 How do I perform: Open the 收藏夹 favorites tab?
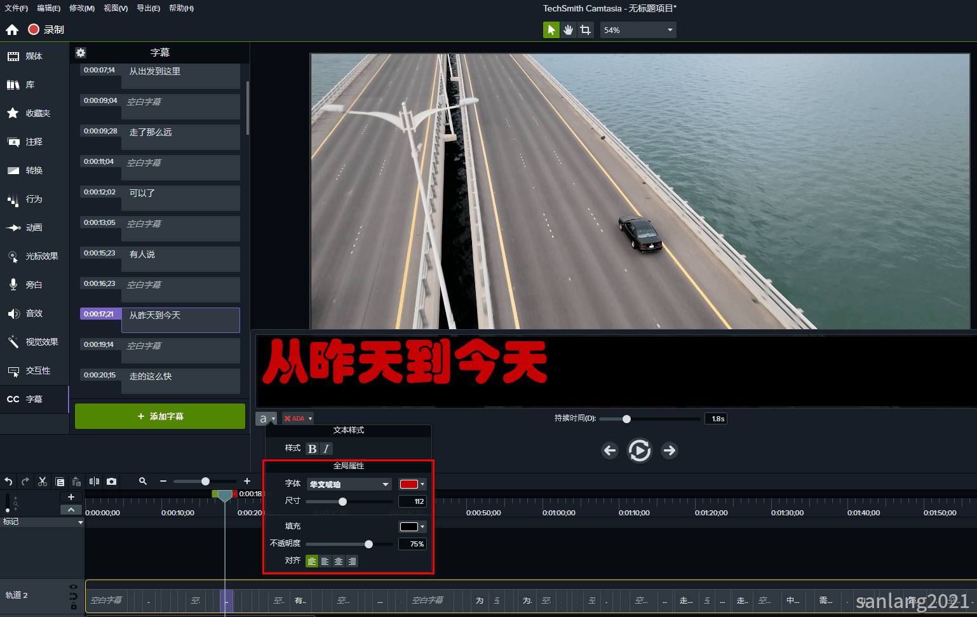pos(34,114)
